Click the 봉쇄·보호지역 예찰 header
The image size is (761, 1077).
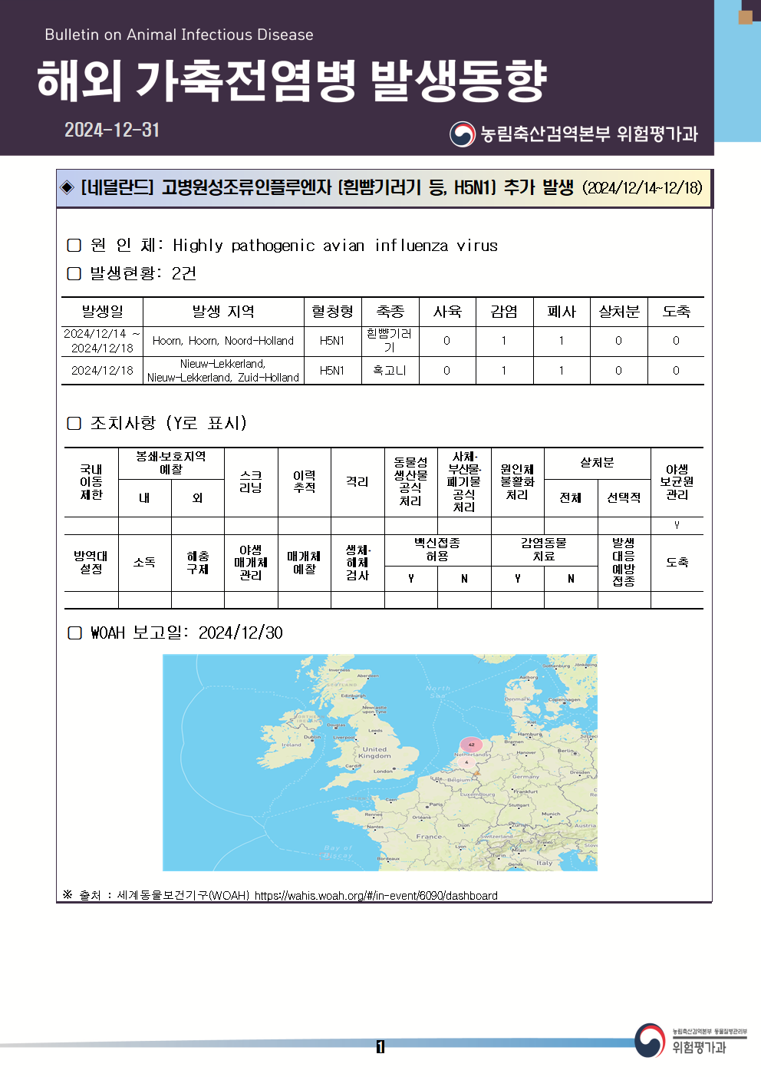point(171,463)
